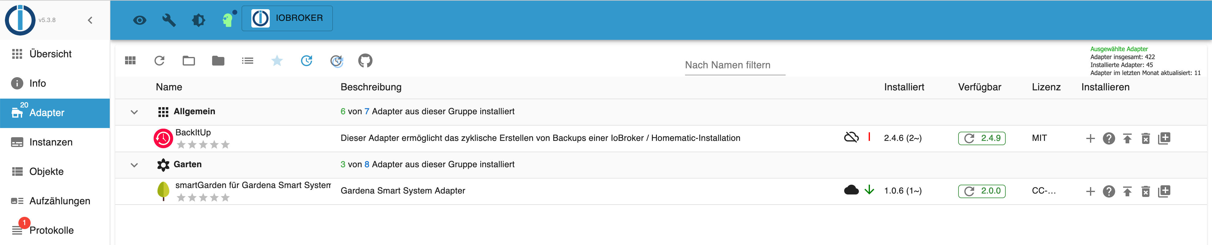Delete the BackItUp adapter
Viewport: 1212px width, 245px height.
[1146, 138]
